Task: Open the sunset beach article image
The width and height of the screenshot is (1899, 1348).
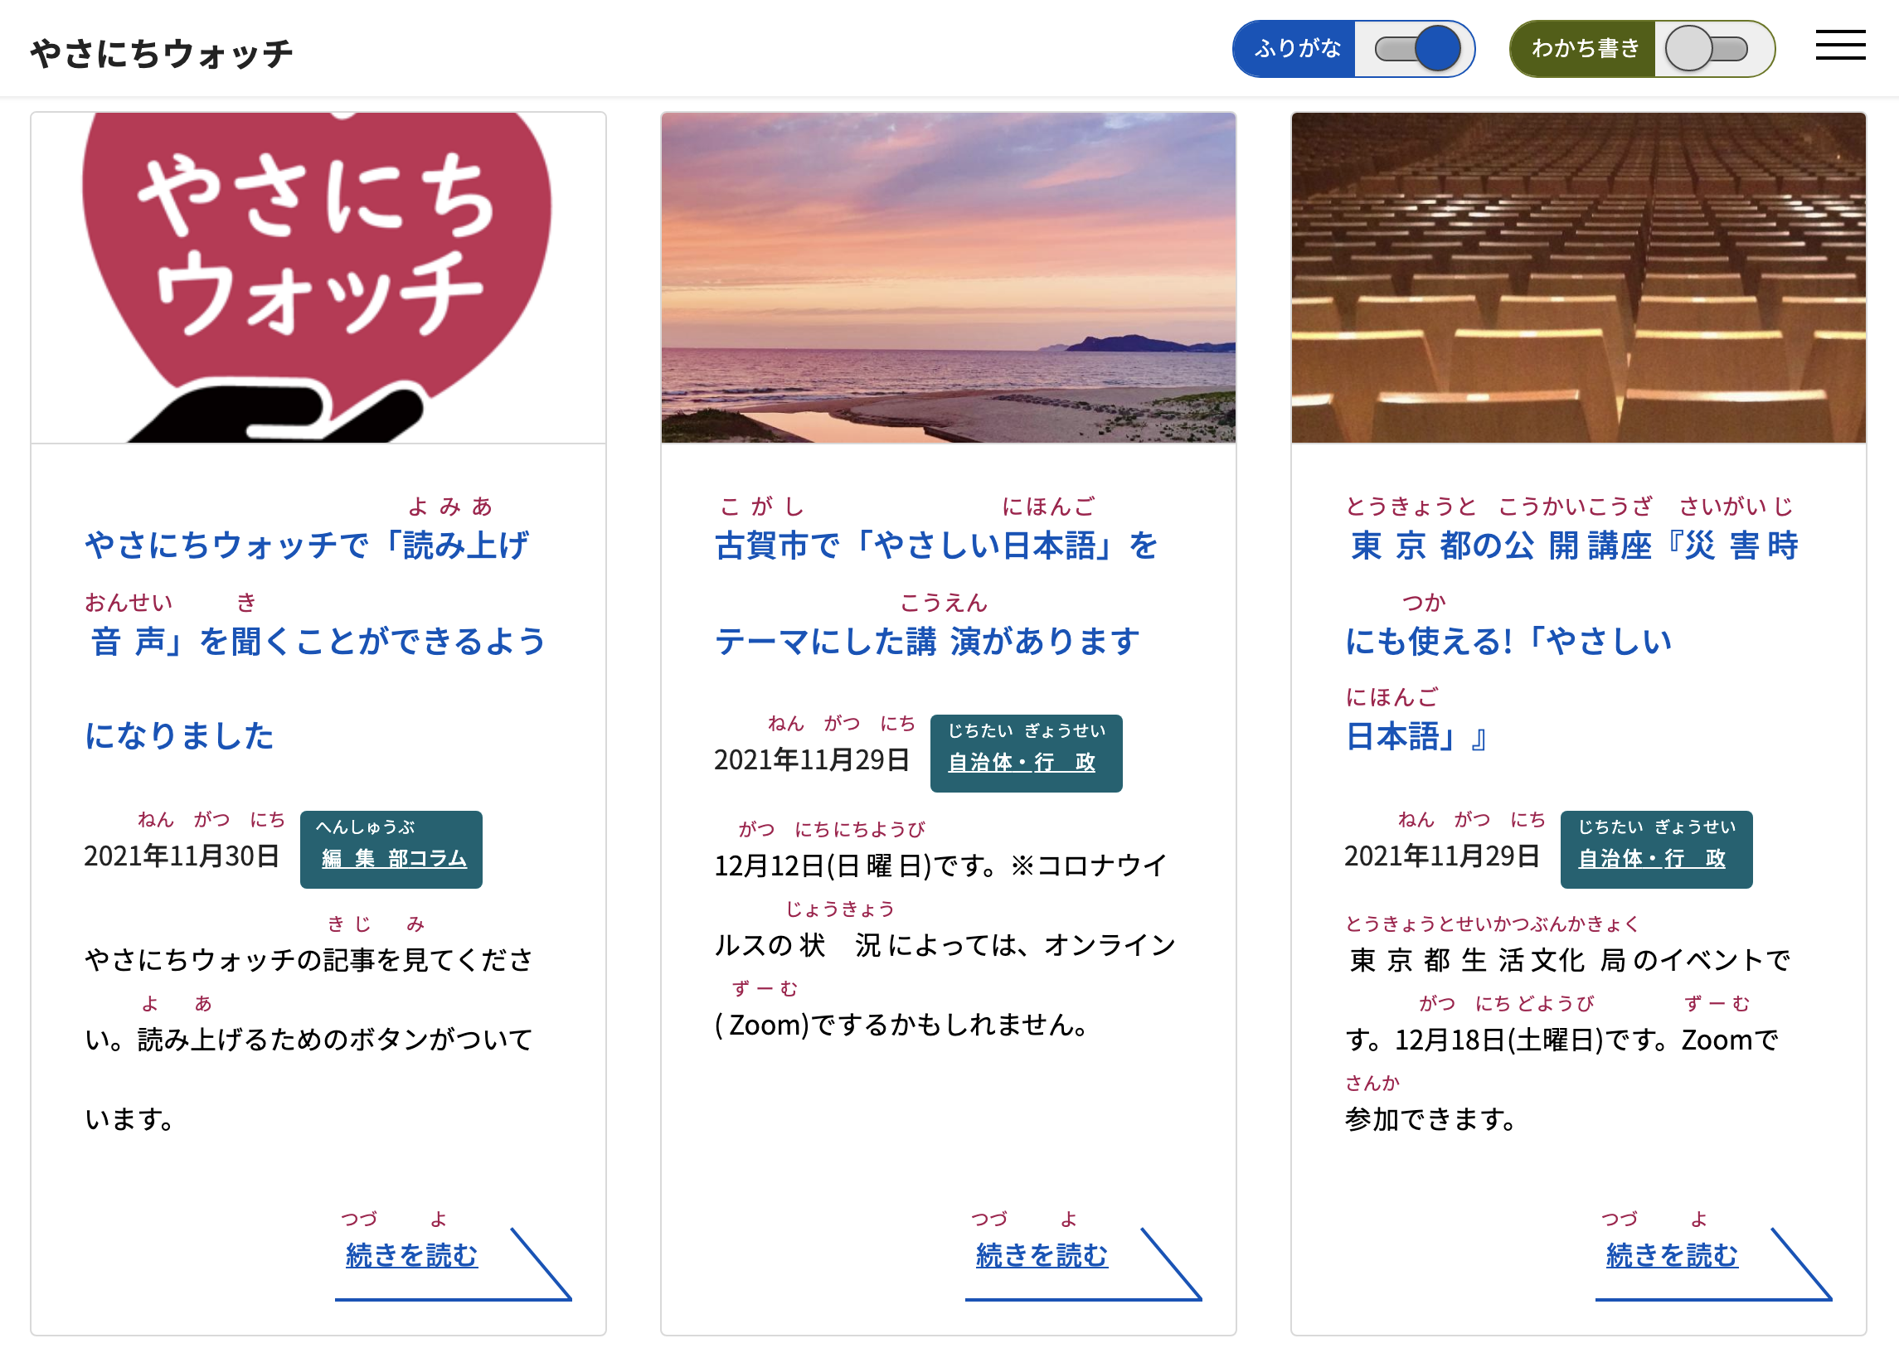Action: (x=948, y=277)
